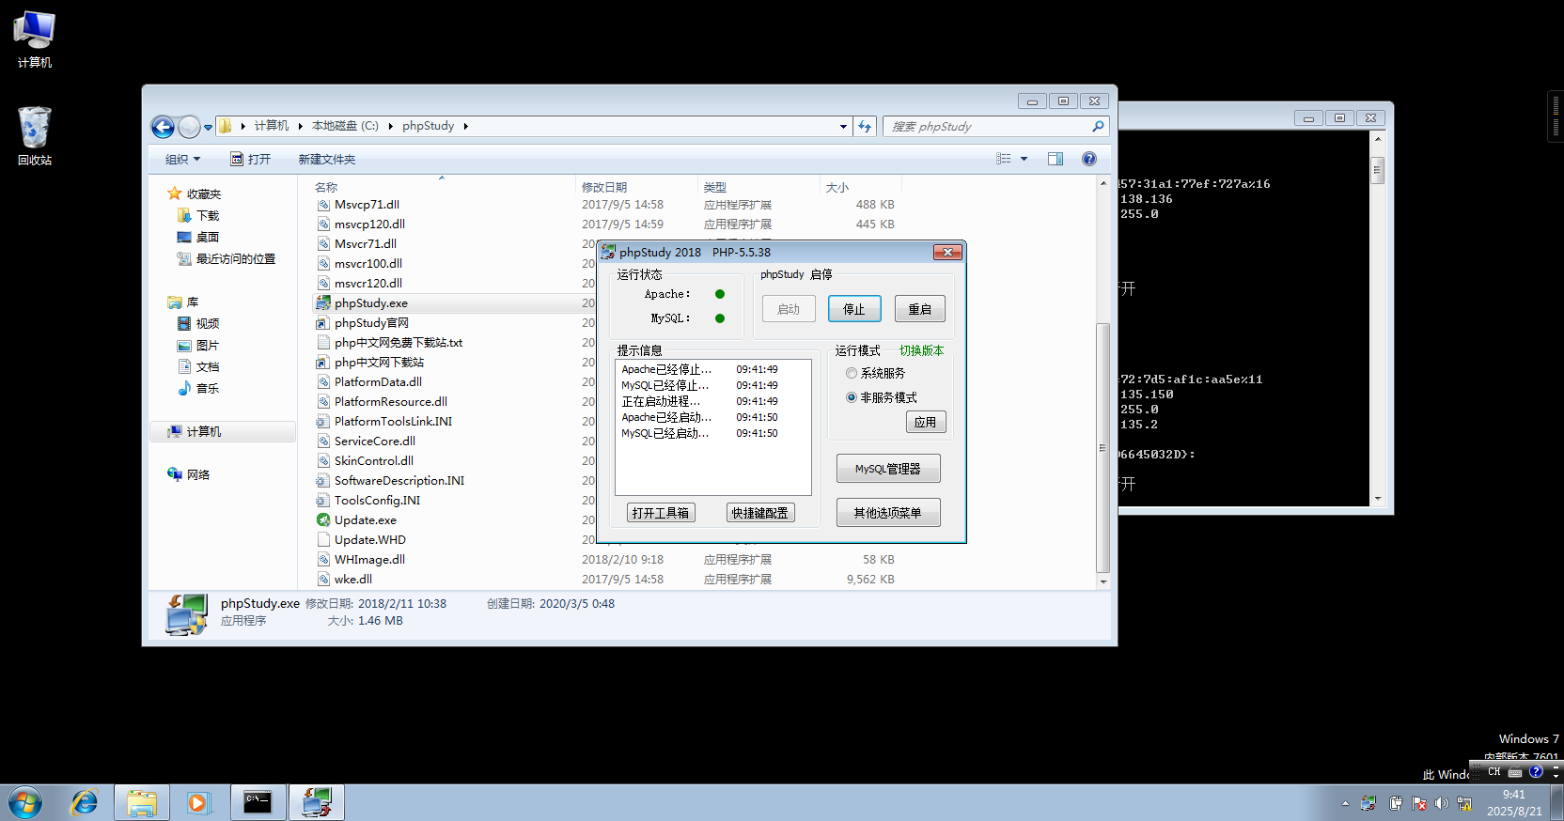Open the 组织 dropdown menu
This screenshot has width=1564, height=821.
182,159
